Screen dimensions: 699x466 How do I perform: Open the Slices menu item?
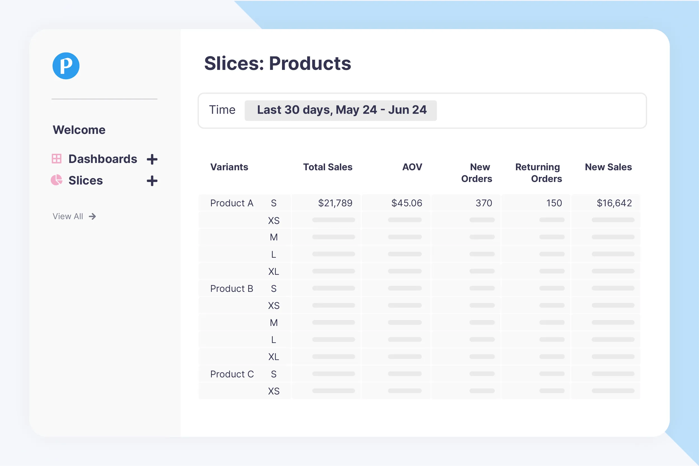click(86, 180)
